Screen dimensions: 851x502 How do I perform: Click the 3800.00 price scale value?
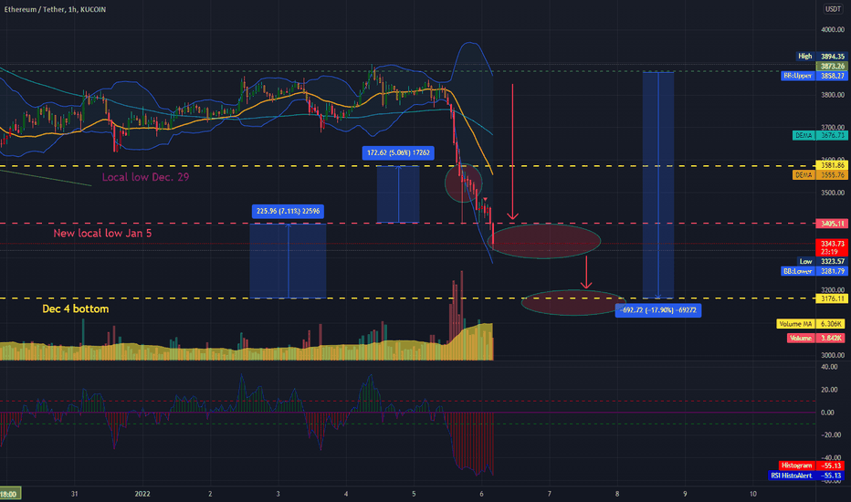[x=832, y=95]
